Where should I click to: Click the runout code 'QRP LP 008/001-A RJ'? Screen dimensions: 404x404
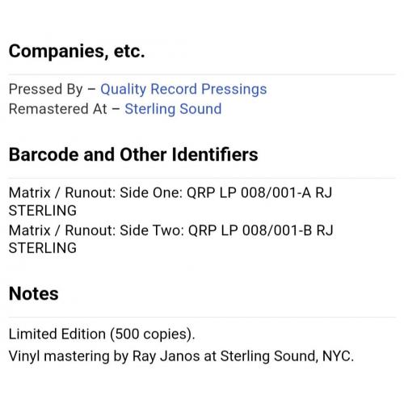click(x=259, y=193)
